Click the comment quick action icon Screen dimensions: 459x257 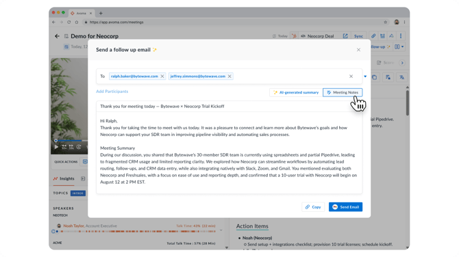click(x=85, y=162)
